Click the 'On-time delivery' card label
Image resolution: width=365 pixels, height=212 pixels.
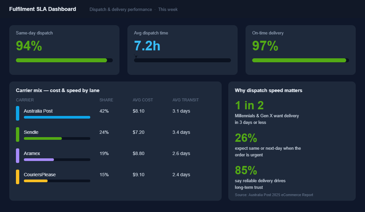coord(268,33)
